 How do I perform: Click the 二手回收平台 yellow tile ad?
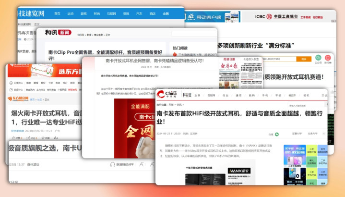coord(311,150)
